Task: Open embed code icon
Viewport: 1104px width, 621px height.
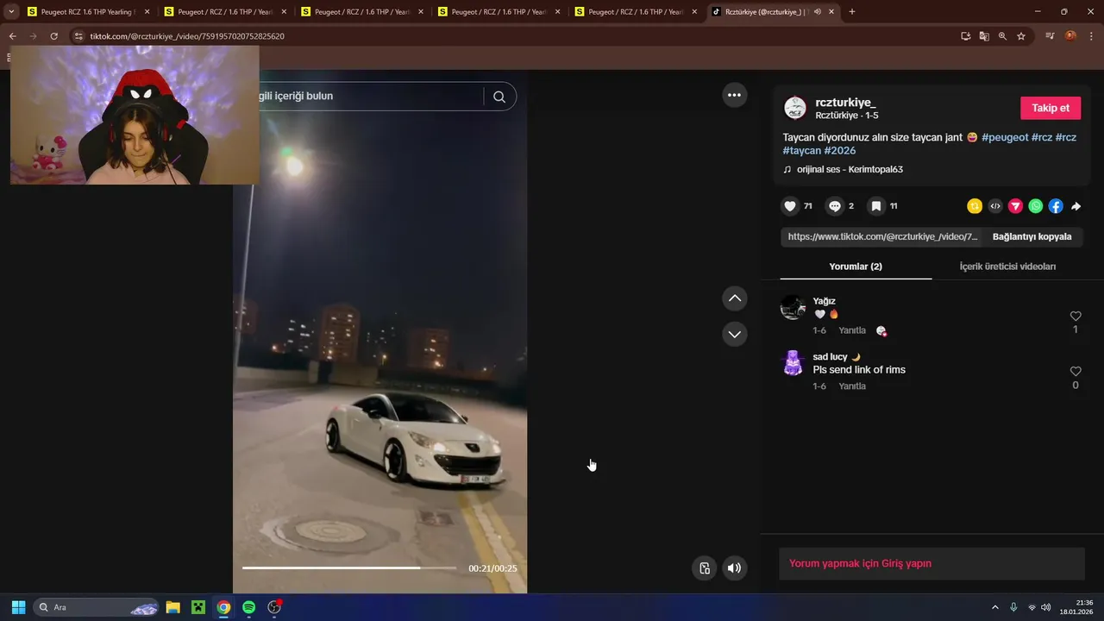Action: coord(995,206)
